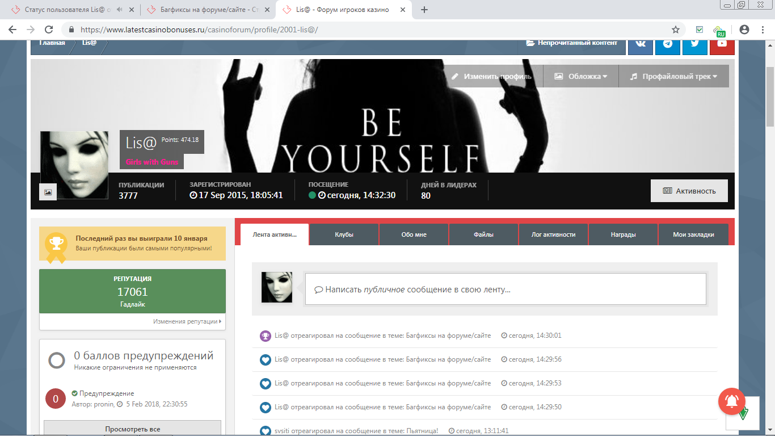Open Chrome user account icon
This screenshot has width=775, height=436.
pyautogui.click(x=744, y=30)
